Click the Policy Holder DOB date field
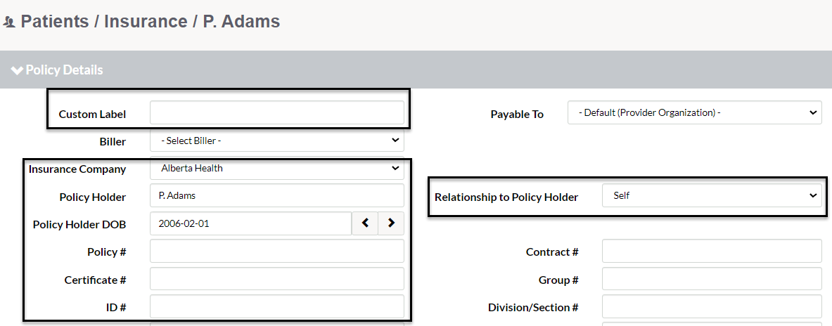This screenshot has height=326, width=832. coord(250,223)
